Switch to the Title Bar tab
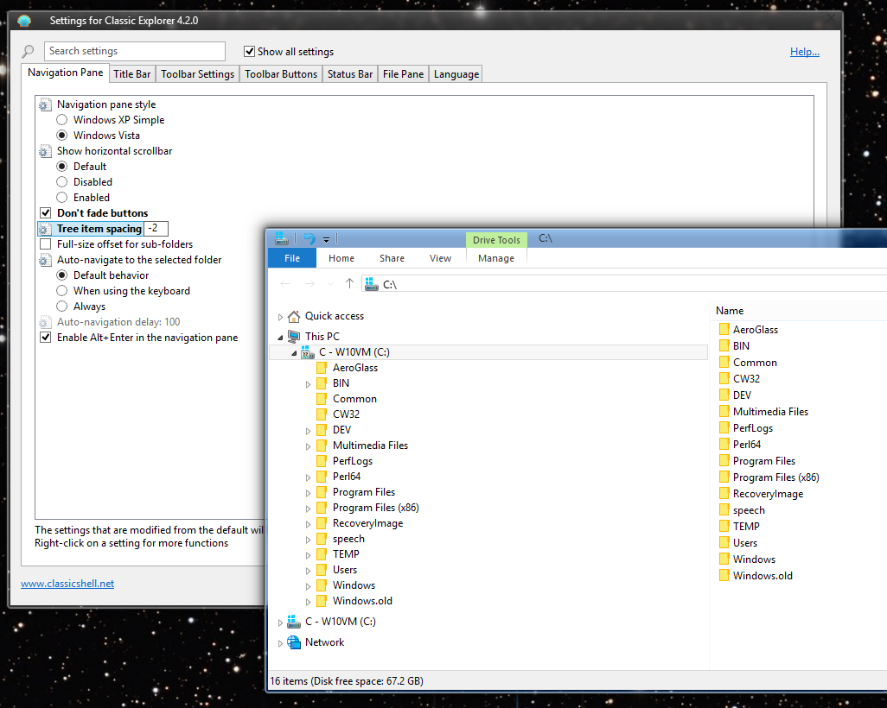This screenshot has height=708, width=887. coord(131,74)
